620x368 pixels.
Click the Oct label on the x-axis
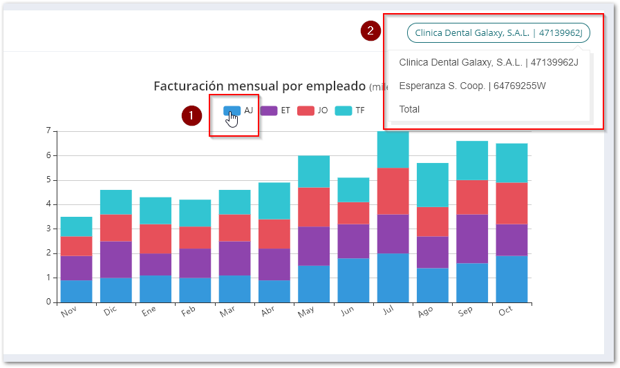[505, 311]
